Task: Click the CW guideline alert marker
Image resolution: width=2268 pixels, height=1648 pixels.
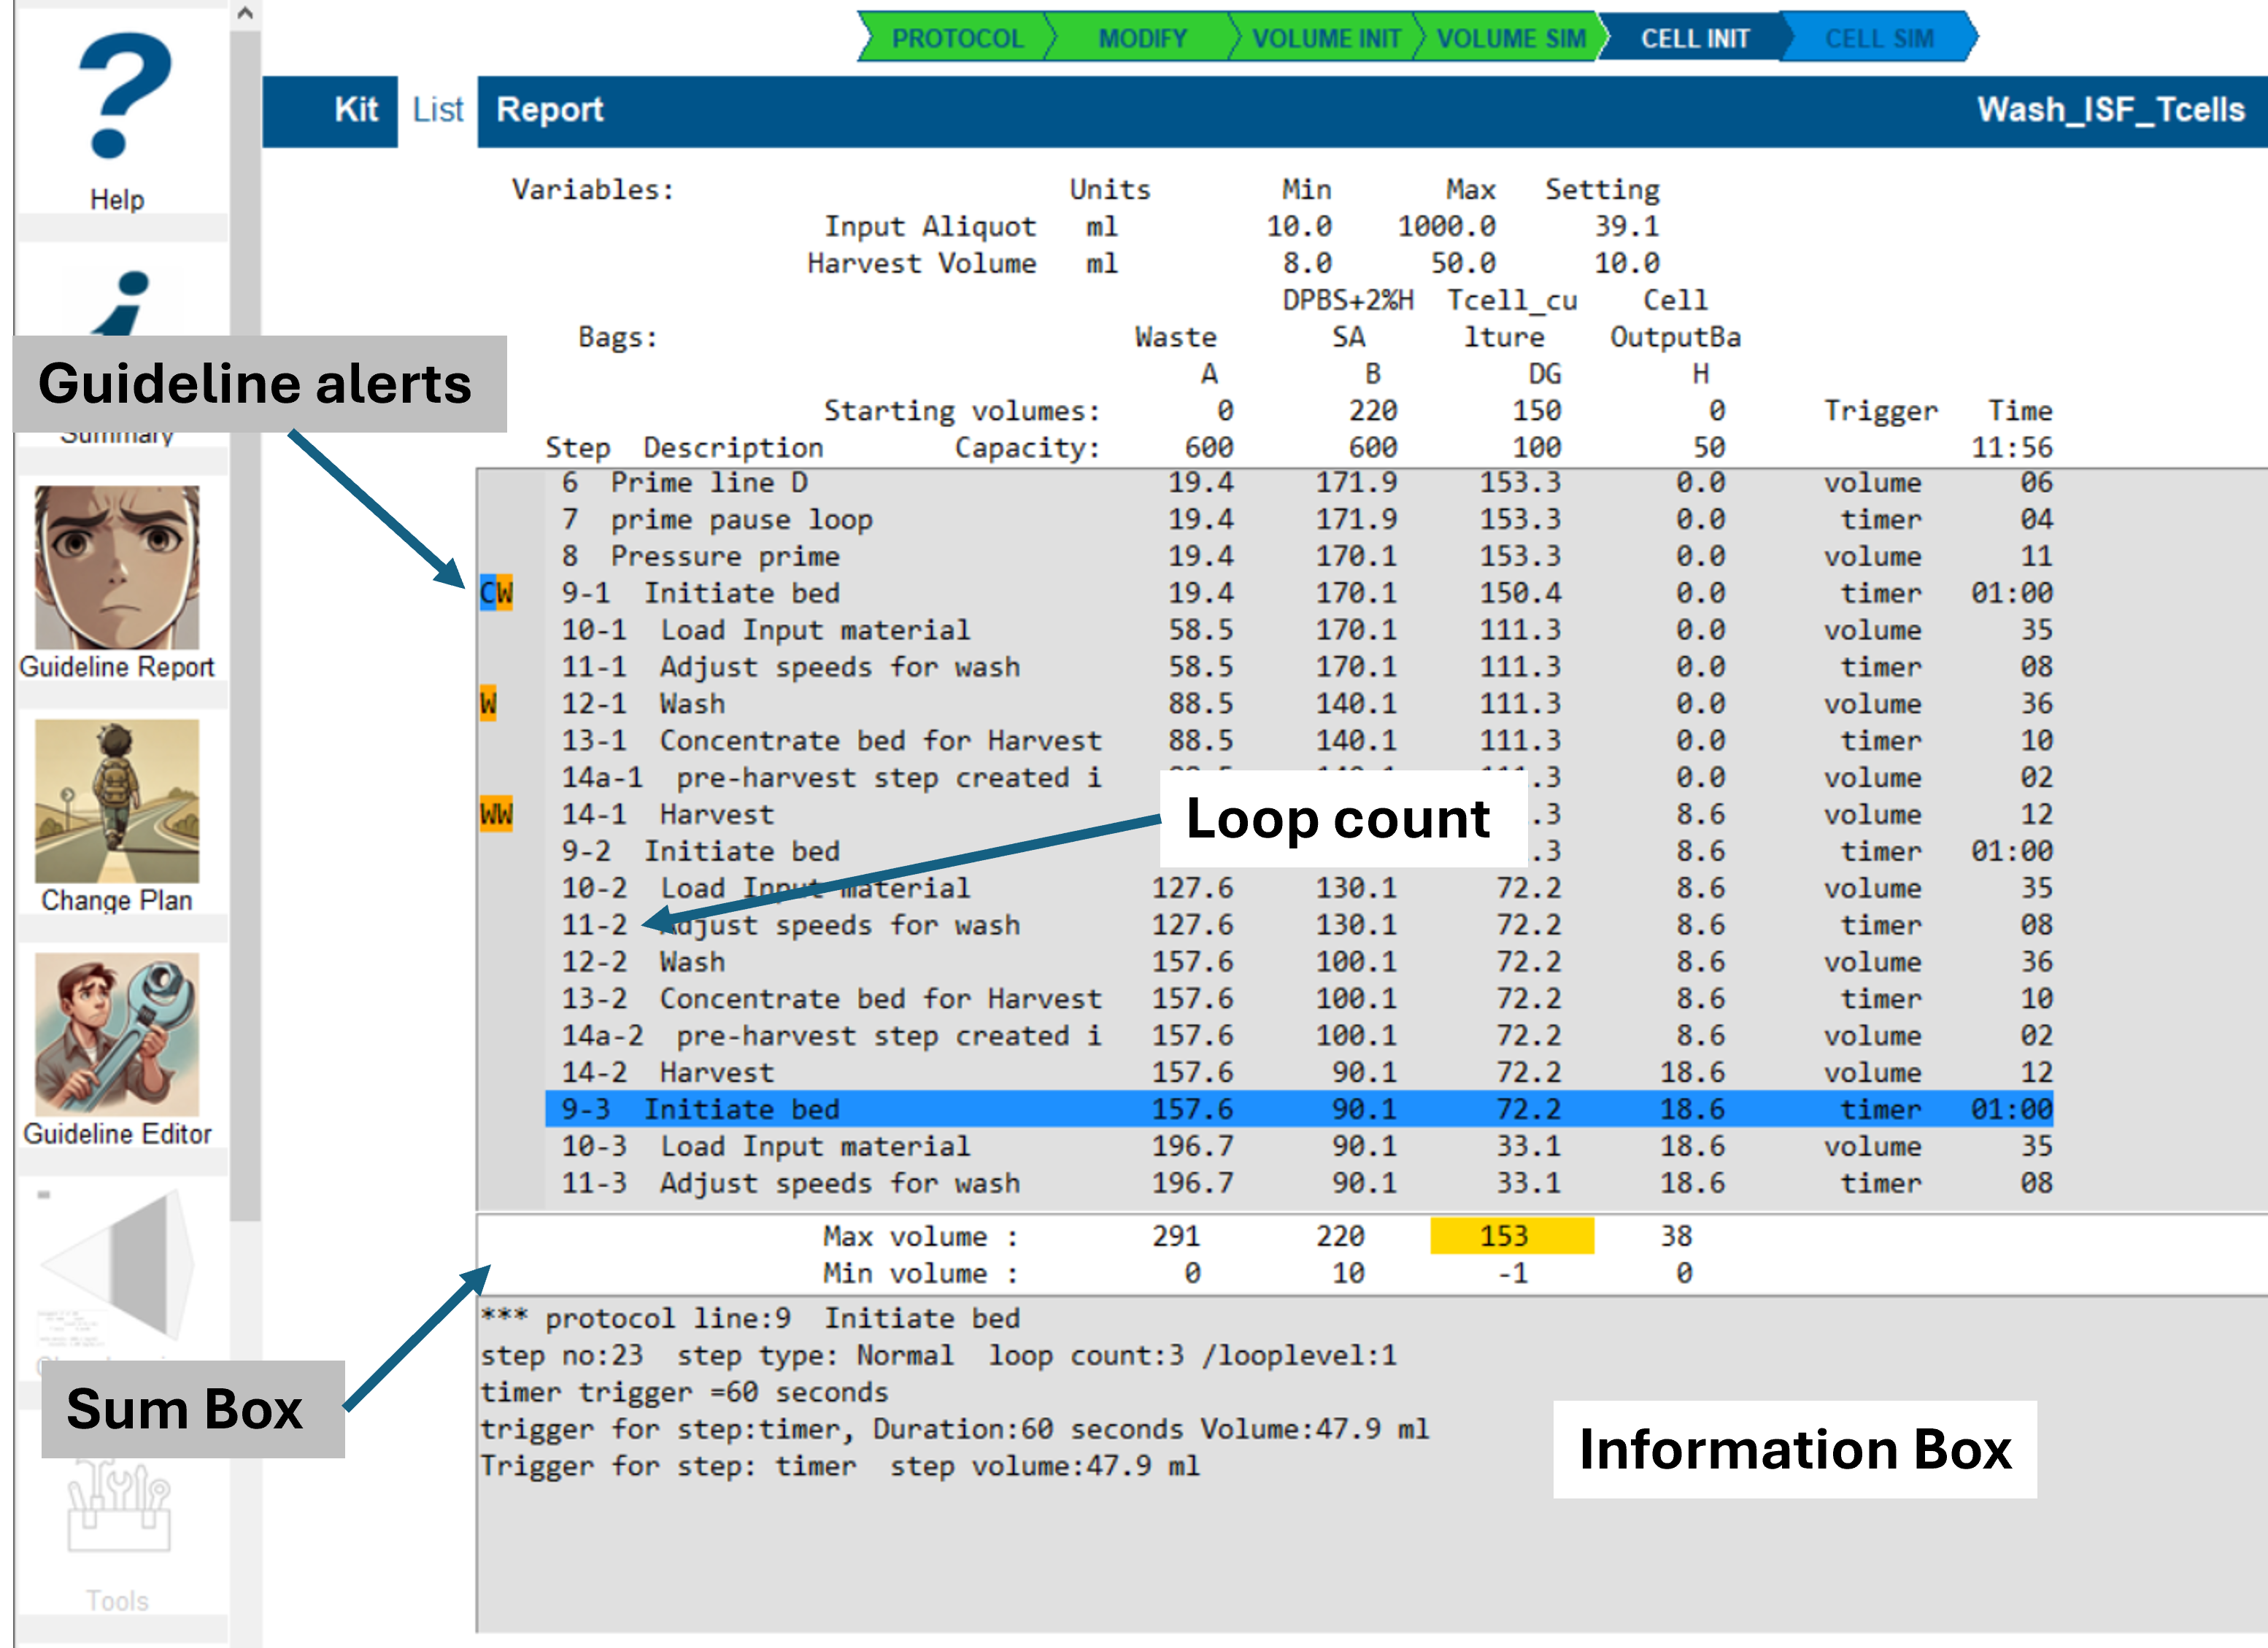Action: click(496, 593)
